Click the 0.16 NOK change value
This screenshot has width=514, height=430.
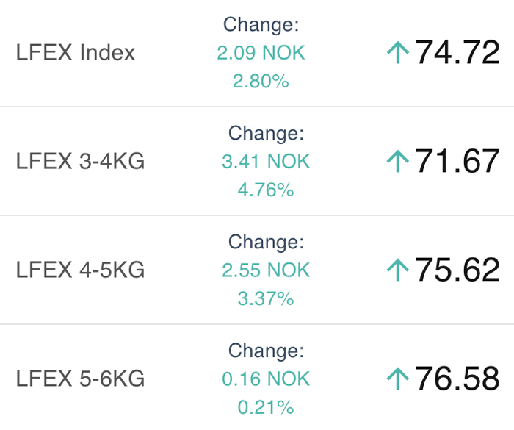point(266,379)
